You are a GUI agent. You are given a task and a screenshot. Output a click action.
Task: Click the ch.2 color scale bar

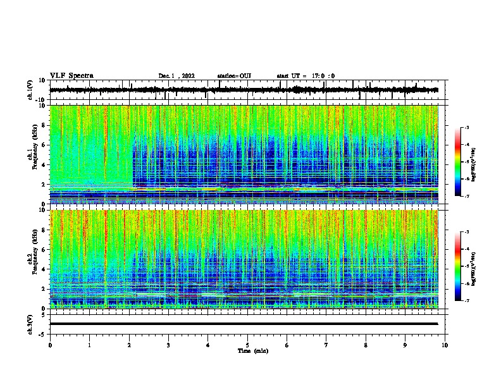(458, 266)
